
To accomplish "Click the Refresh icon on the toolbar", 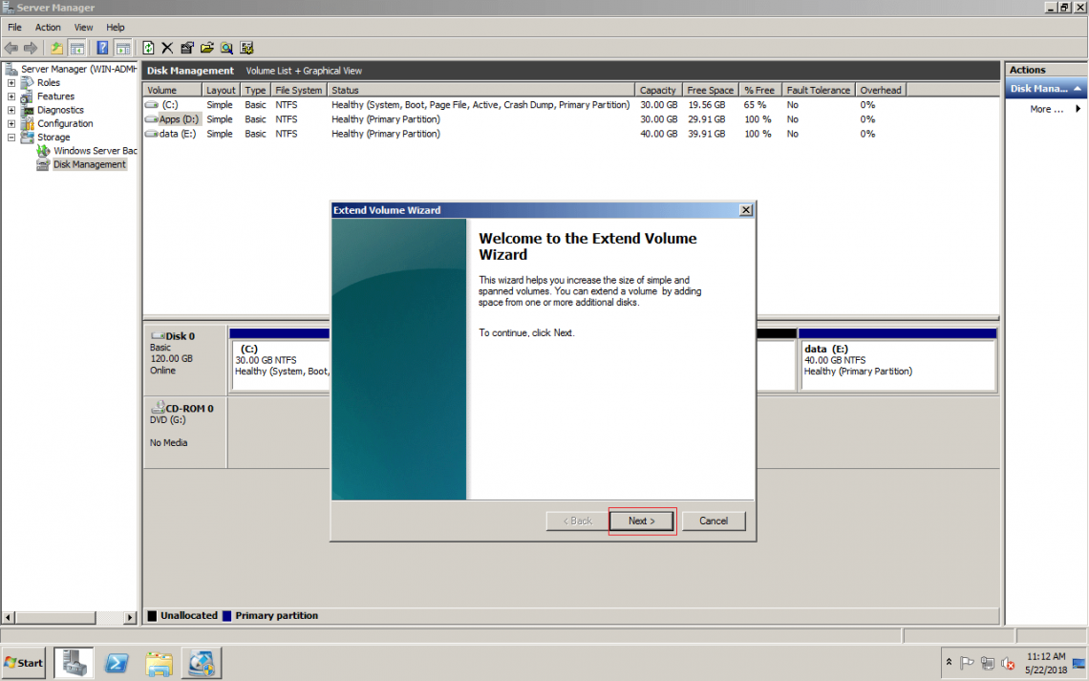I will click(148, 48).
